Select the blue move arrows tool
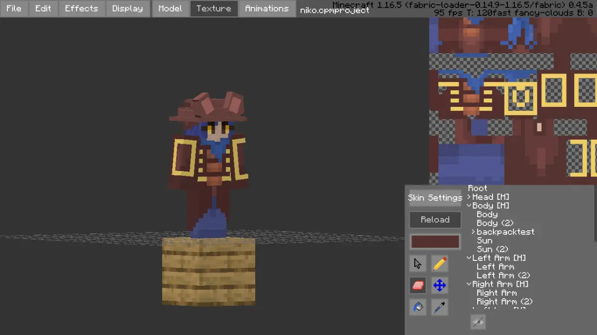Viewport: 597px width, 335px height. (x=439, y=285)
